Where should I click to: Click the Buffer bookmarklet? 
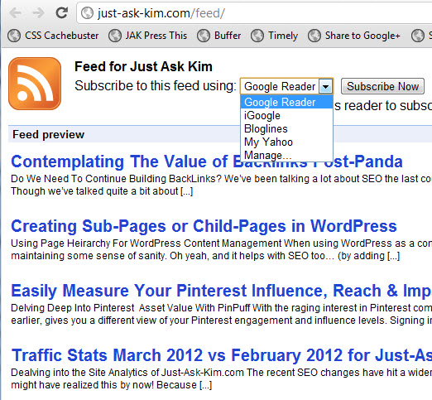coord(219,36)
